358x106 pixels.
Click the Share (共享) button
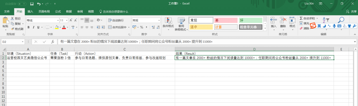[352, 11]
